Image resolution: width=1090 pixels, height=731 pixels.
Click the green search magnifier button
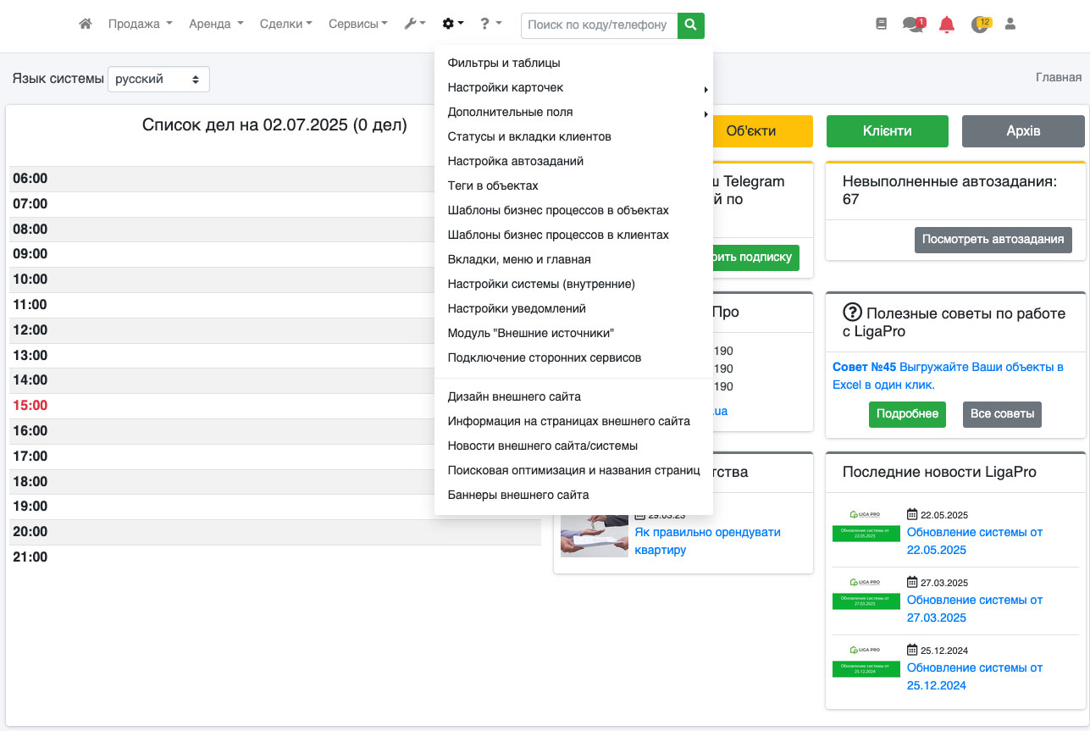click(x=691, y=25)
